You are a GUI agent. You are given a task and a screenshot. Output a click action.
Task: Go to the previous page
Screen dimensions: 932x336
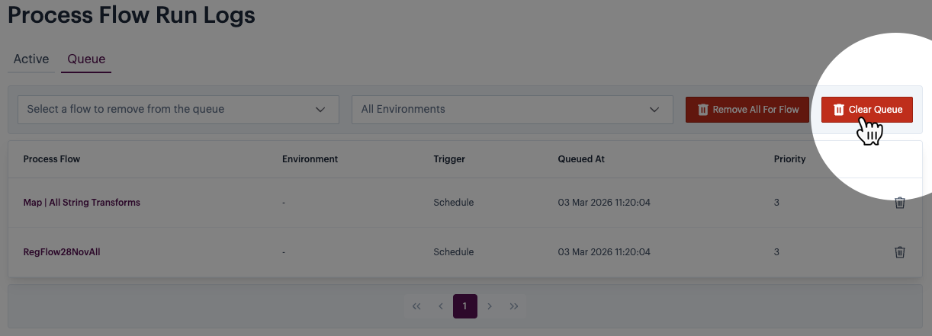[441, 306]
